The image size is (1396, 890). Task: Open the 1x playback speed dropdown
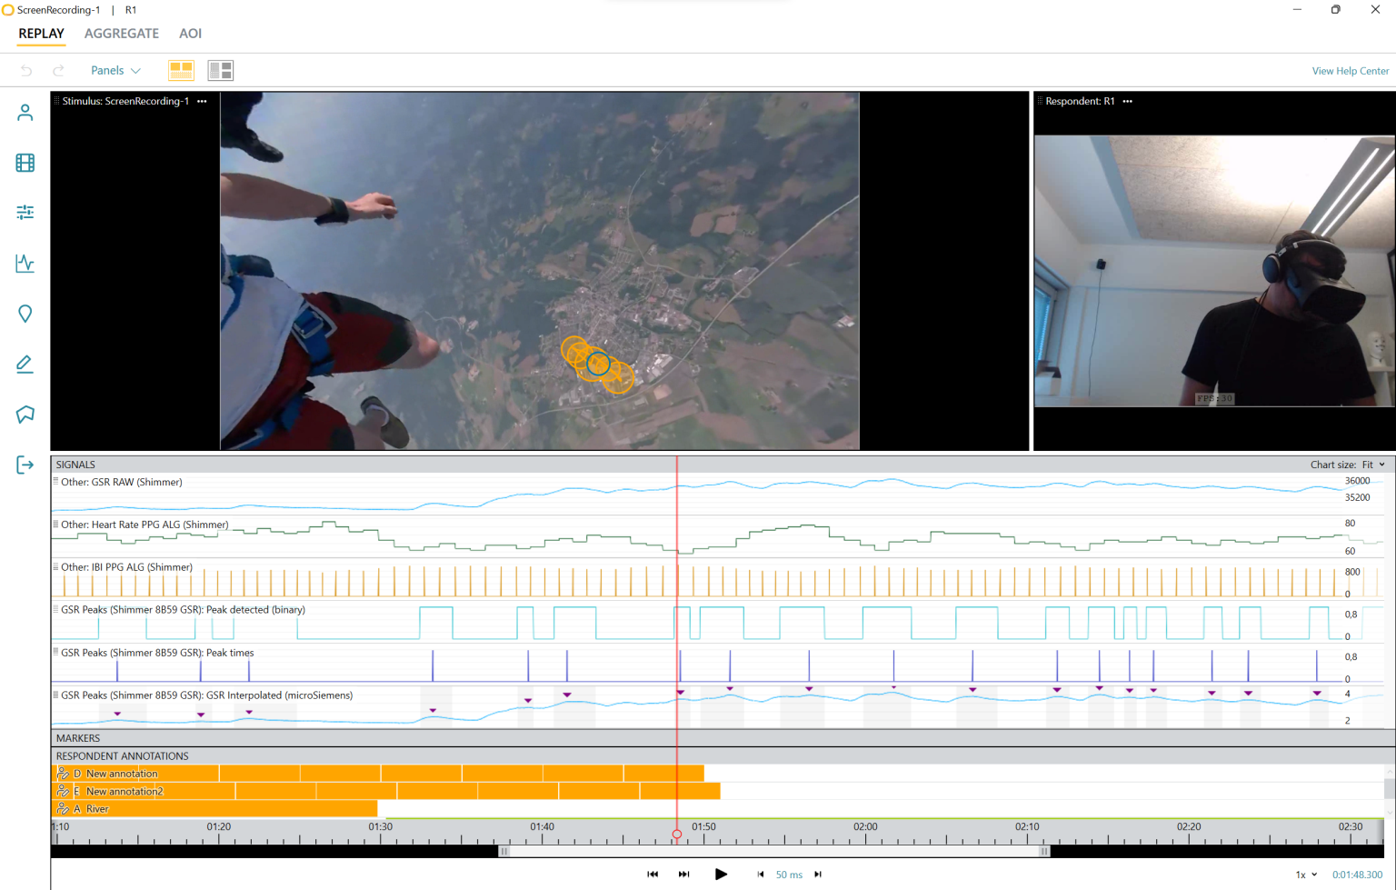point(1306,875)
